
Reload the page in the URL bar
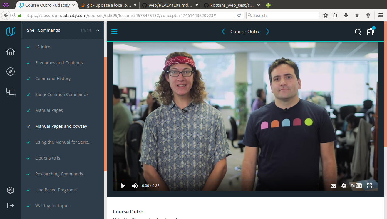click(239, 15)
